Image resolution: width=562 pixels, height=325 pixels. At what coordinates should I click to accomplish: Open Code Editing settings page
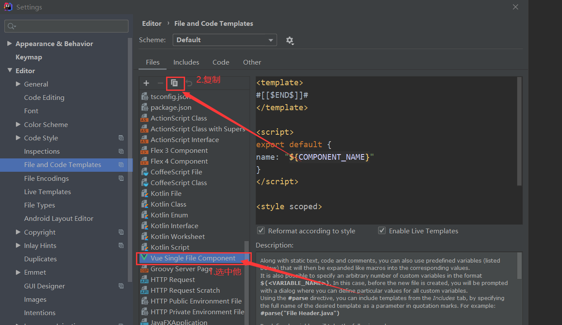pyautogui.click(x=44, y=98)
